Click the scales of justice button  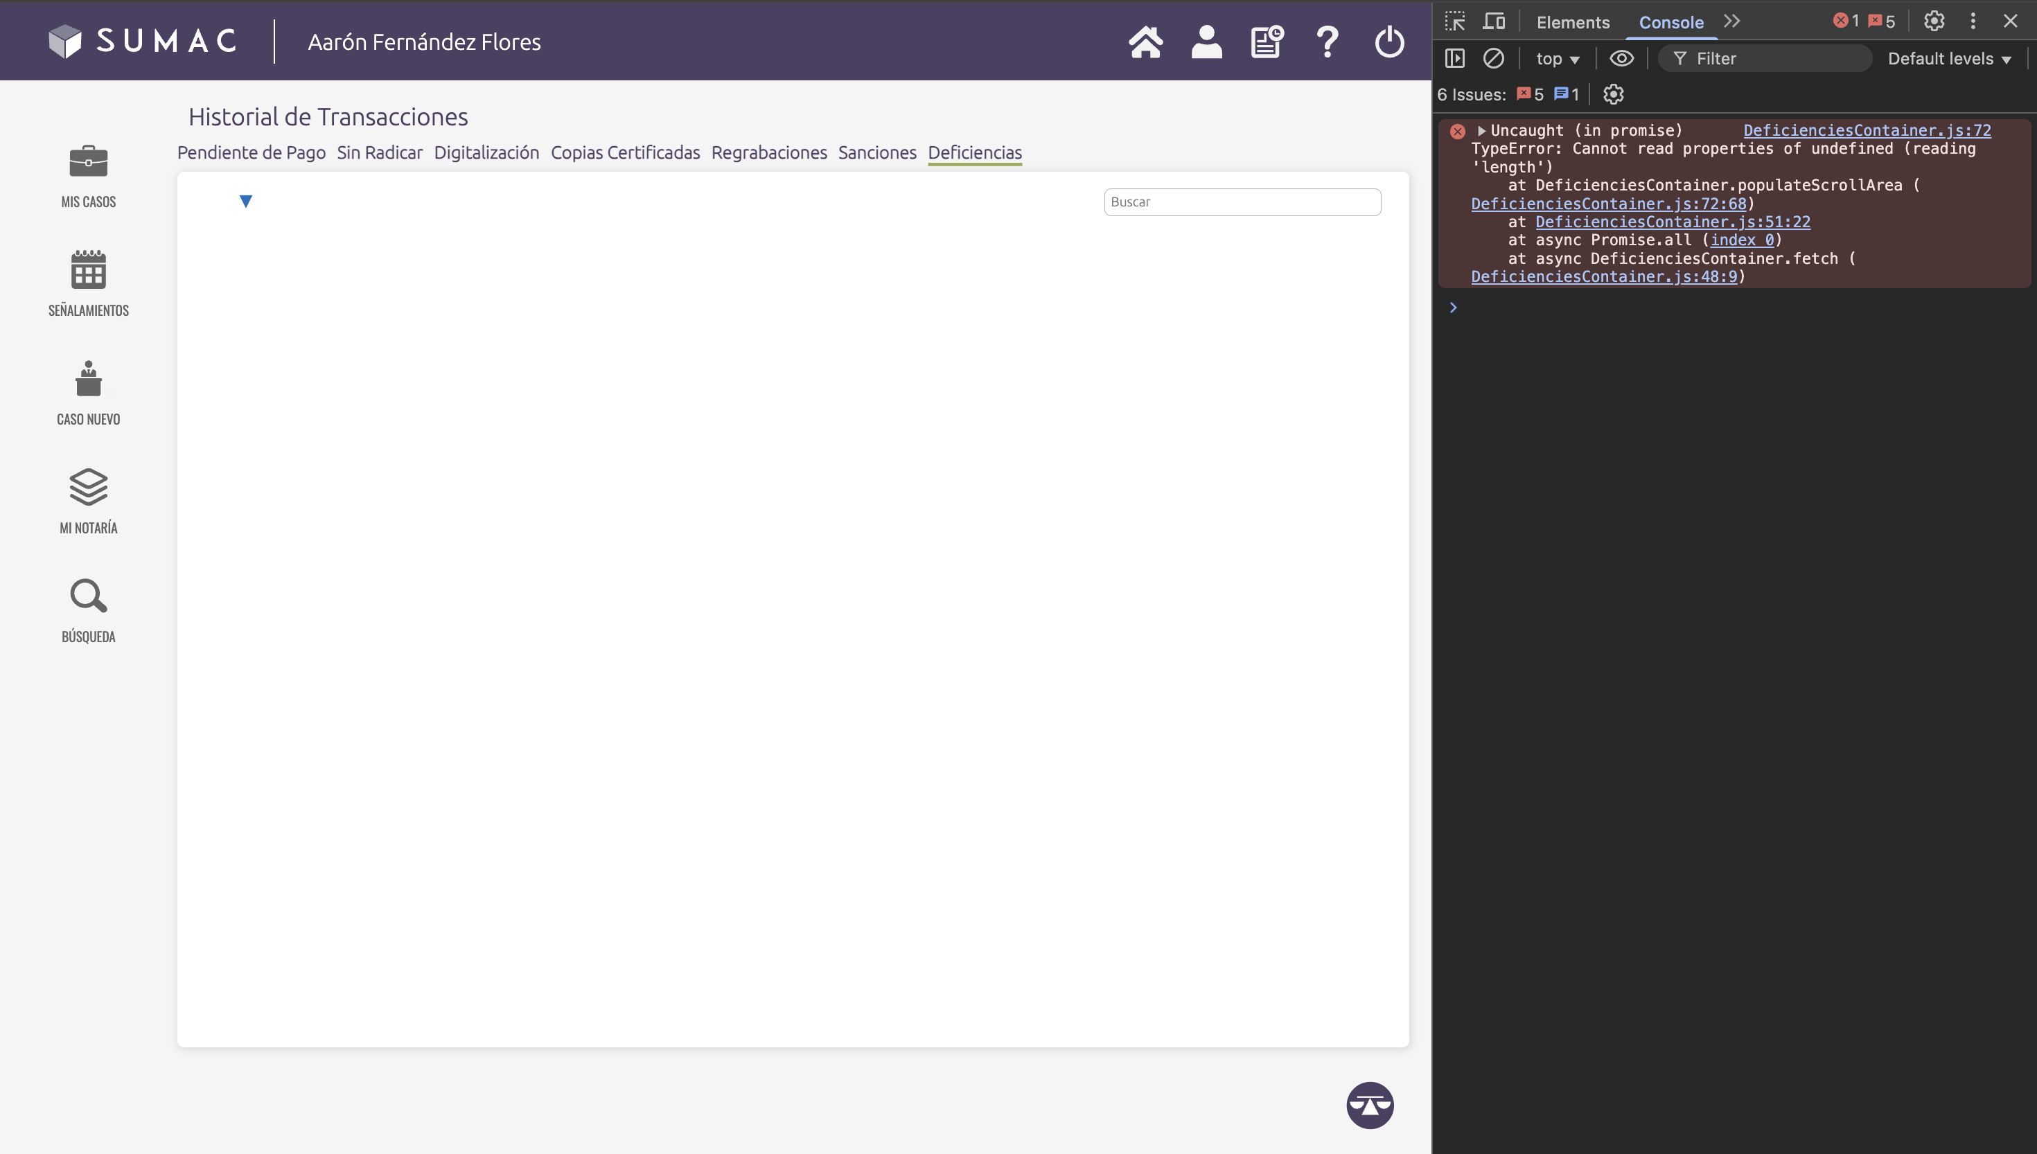point(1370,1105)
